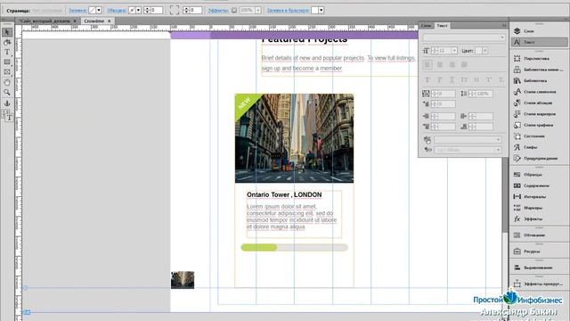570x321 pixels.
Task: Open the Текст panel from sidebar
Action: click(x=539, y=42)
